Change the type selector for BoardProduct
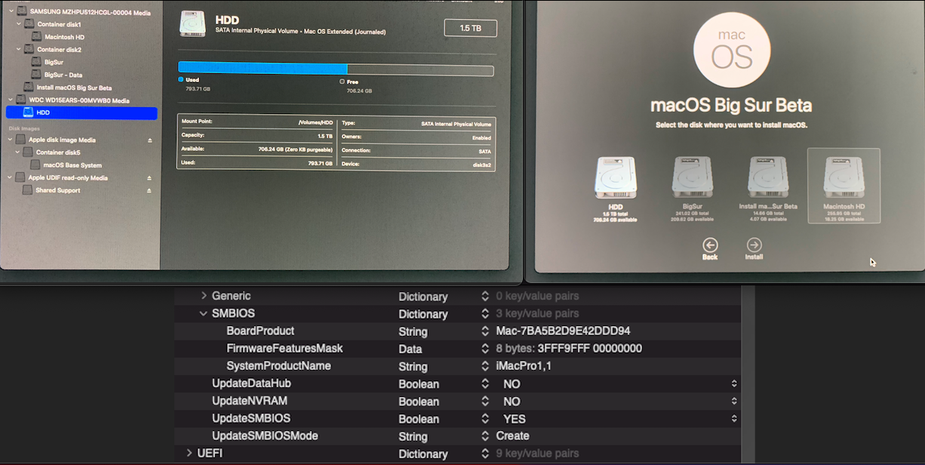 tap(485, 331)
